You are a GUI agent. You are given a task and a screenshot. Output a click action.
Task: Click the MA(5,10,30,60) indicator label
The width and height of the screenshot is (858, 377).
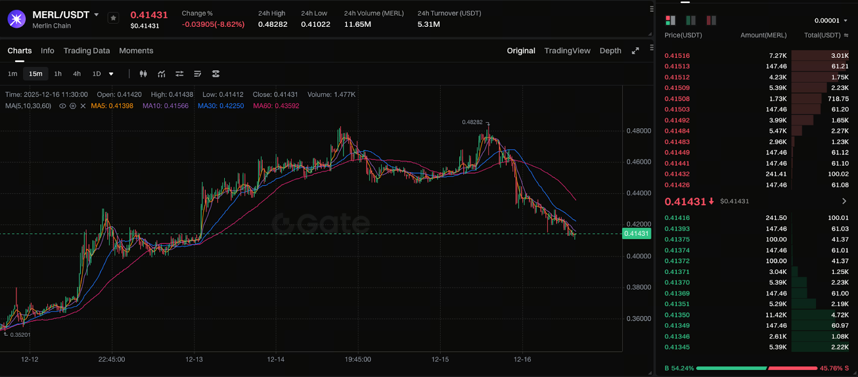point(28,106)
